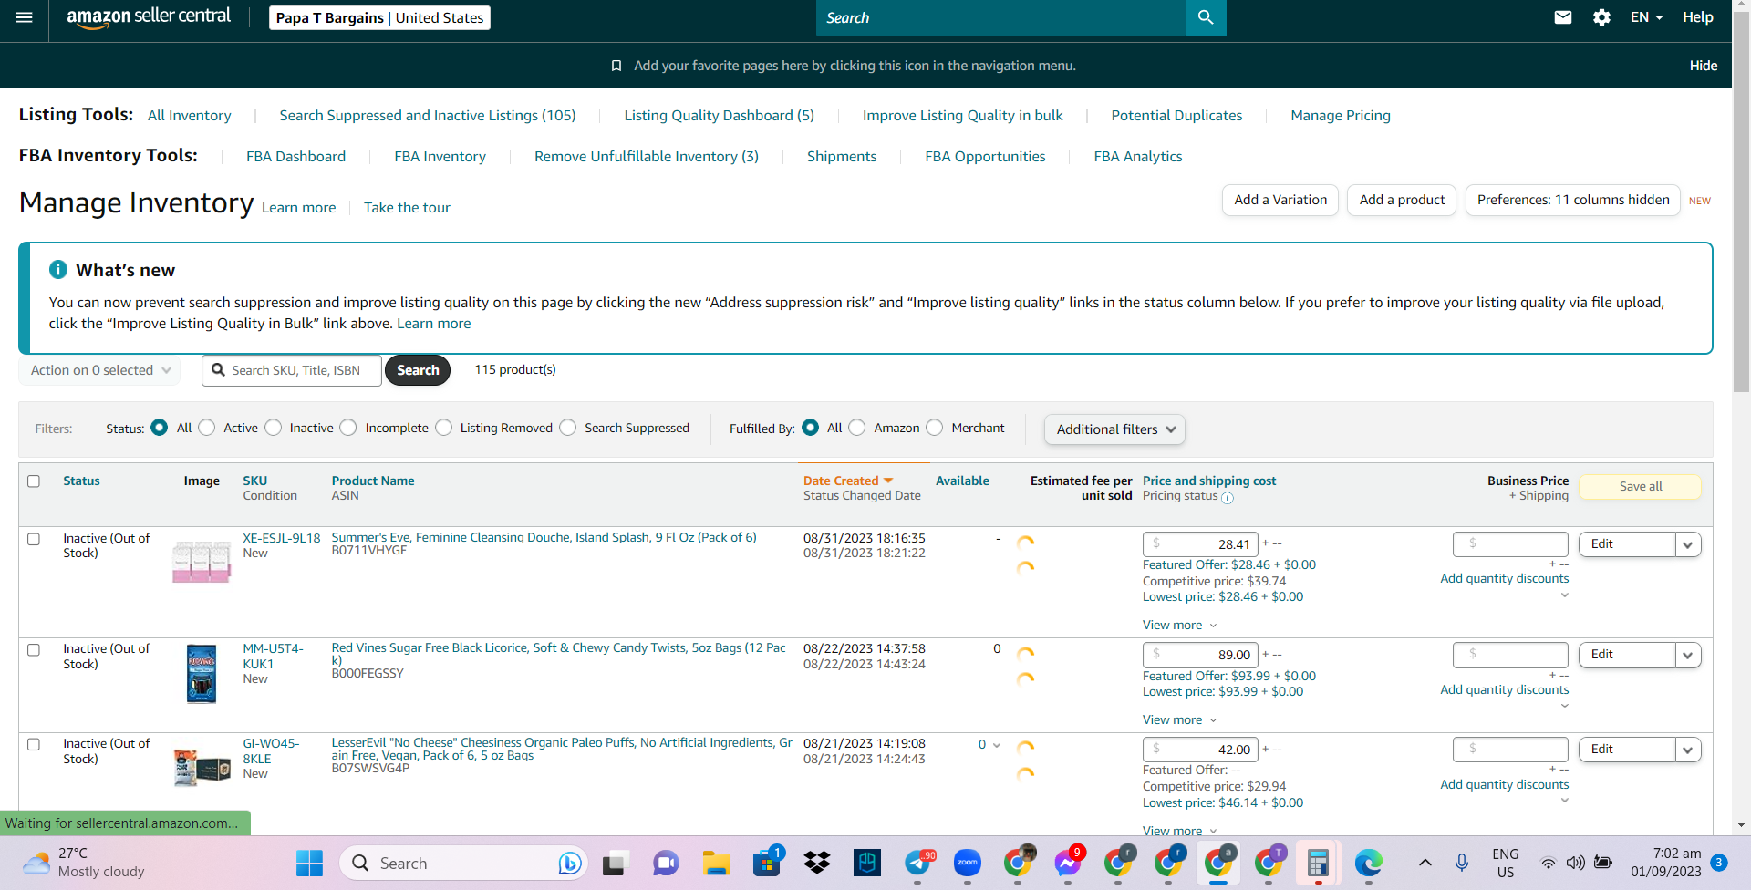Go to the FBA Dashboard

296,157
